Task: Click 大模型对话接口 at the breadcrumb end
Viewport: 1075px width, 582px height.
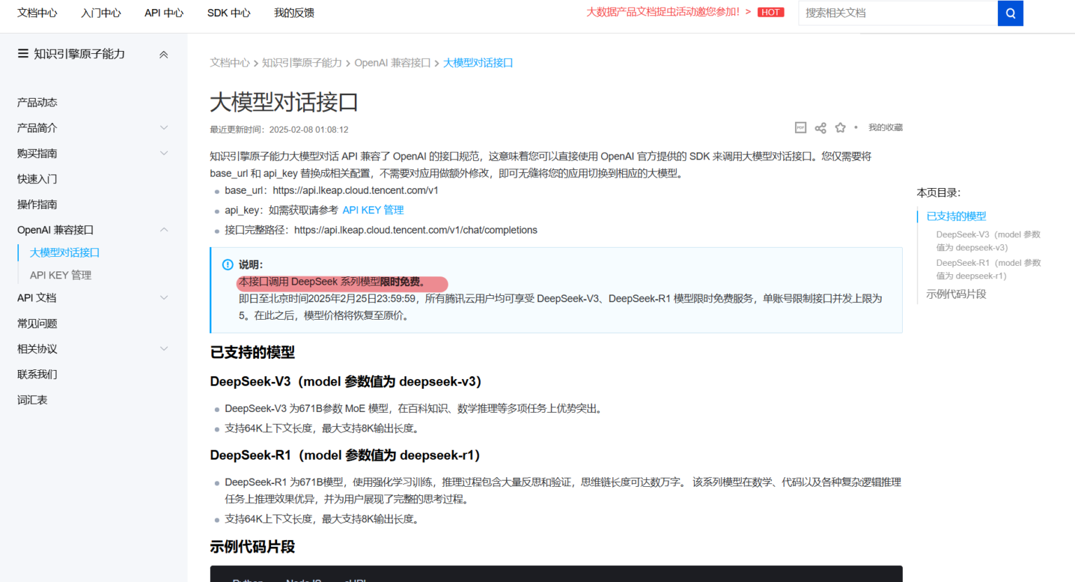Action: point(478,63)
